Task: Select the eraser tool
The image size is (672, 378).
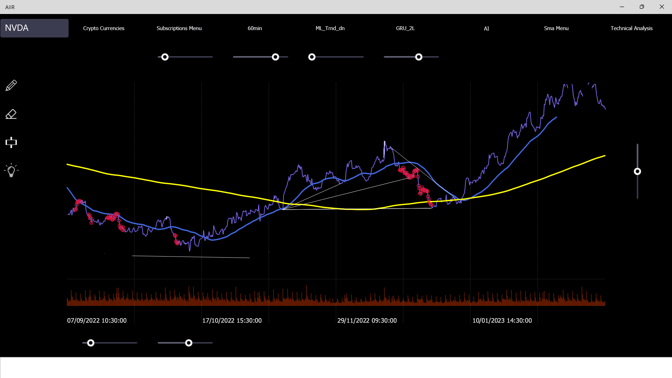Action: pos(11,114)
